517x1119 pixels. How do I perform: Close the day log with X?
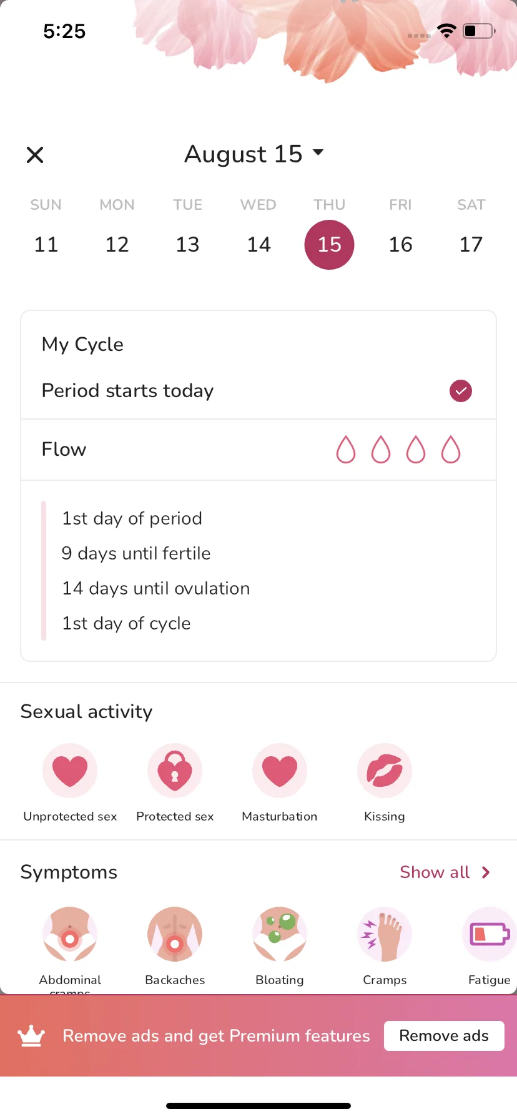(x=35, y=155)
